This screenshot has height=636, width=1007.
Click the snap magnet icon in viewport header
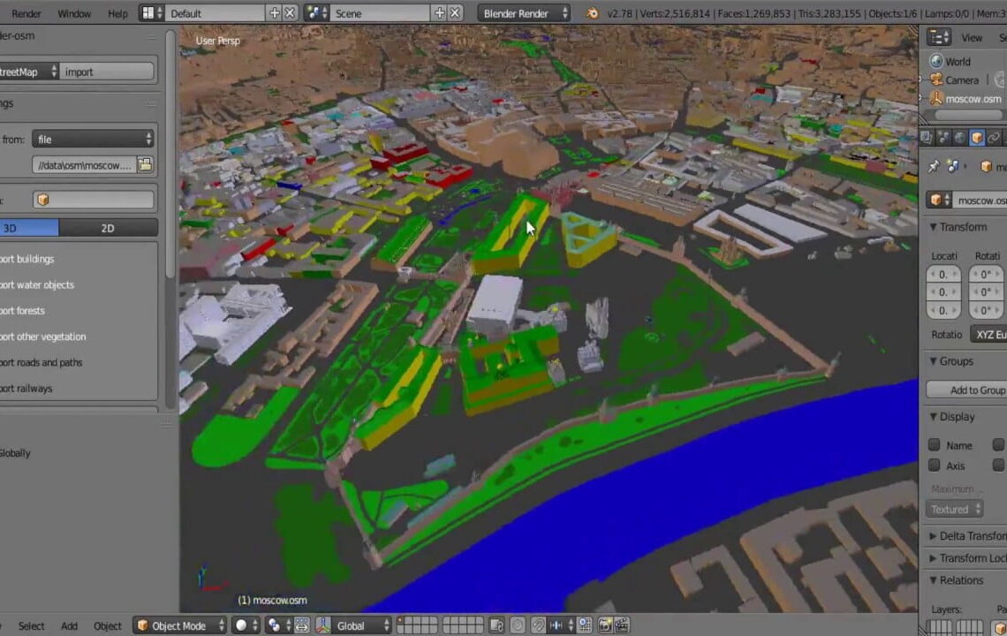[538, 625]
